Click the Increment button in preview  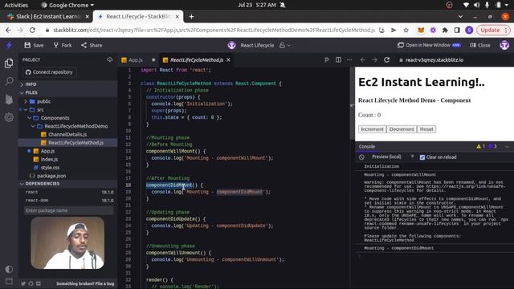(x=372, y=129)
